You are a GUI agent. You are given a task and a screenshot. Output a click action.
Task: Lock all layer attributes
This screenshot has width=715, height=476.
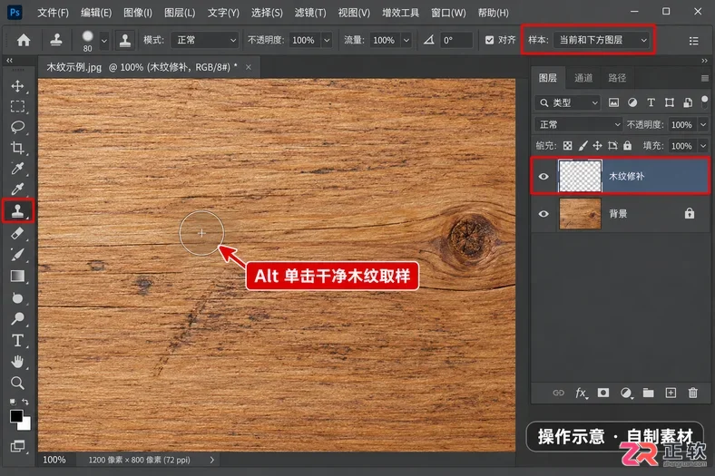pyautogui.click(x=628, y=146)
